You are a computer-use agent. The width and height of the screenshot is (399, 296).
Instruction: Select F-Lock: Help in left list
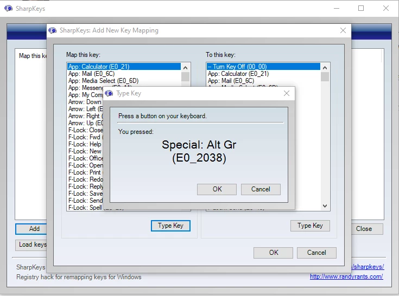click(85, 144)
